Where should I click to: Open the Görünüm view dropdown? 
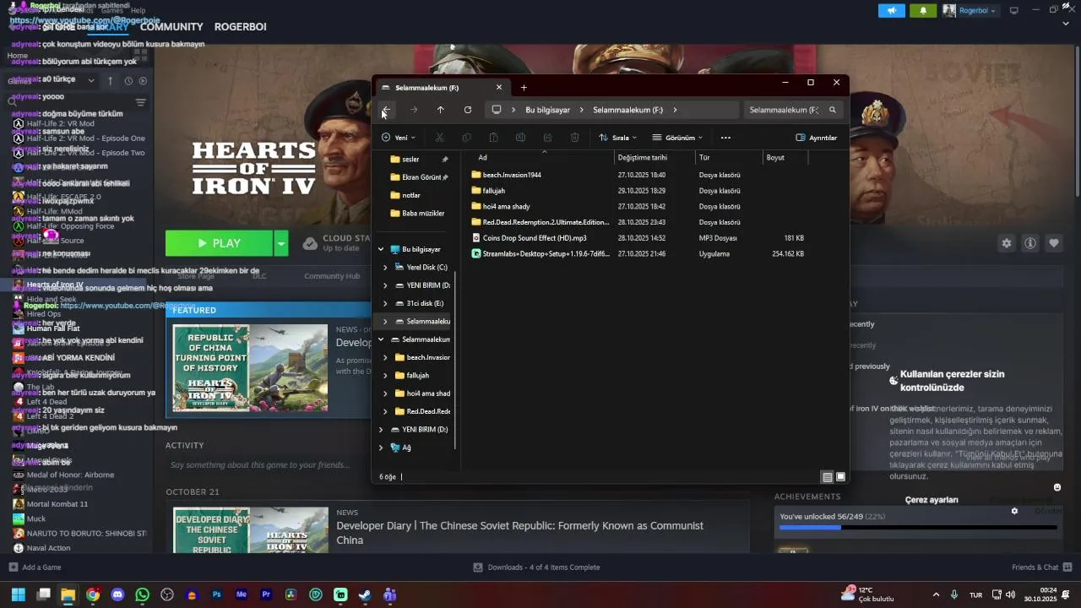(677, 138)
